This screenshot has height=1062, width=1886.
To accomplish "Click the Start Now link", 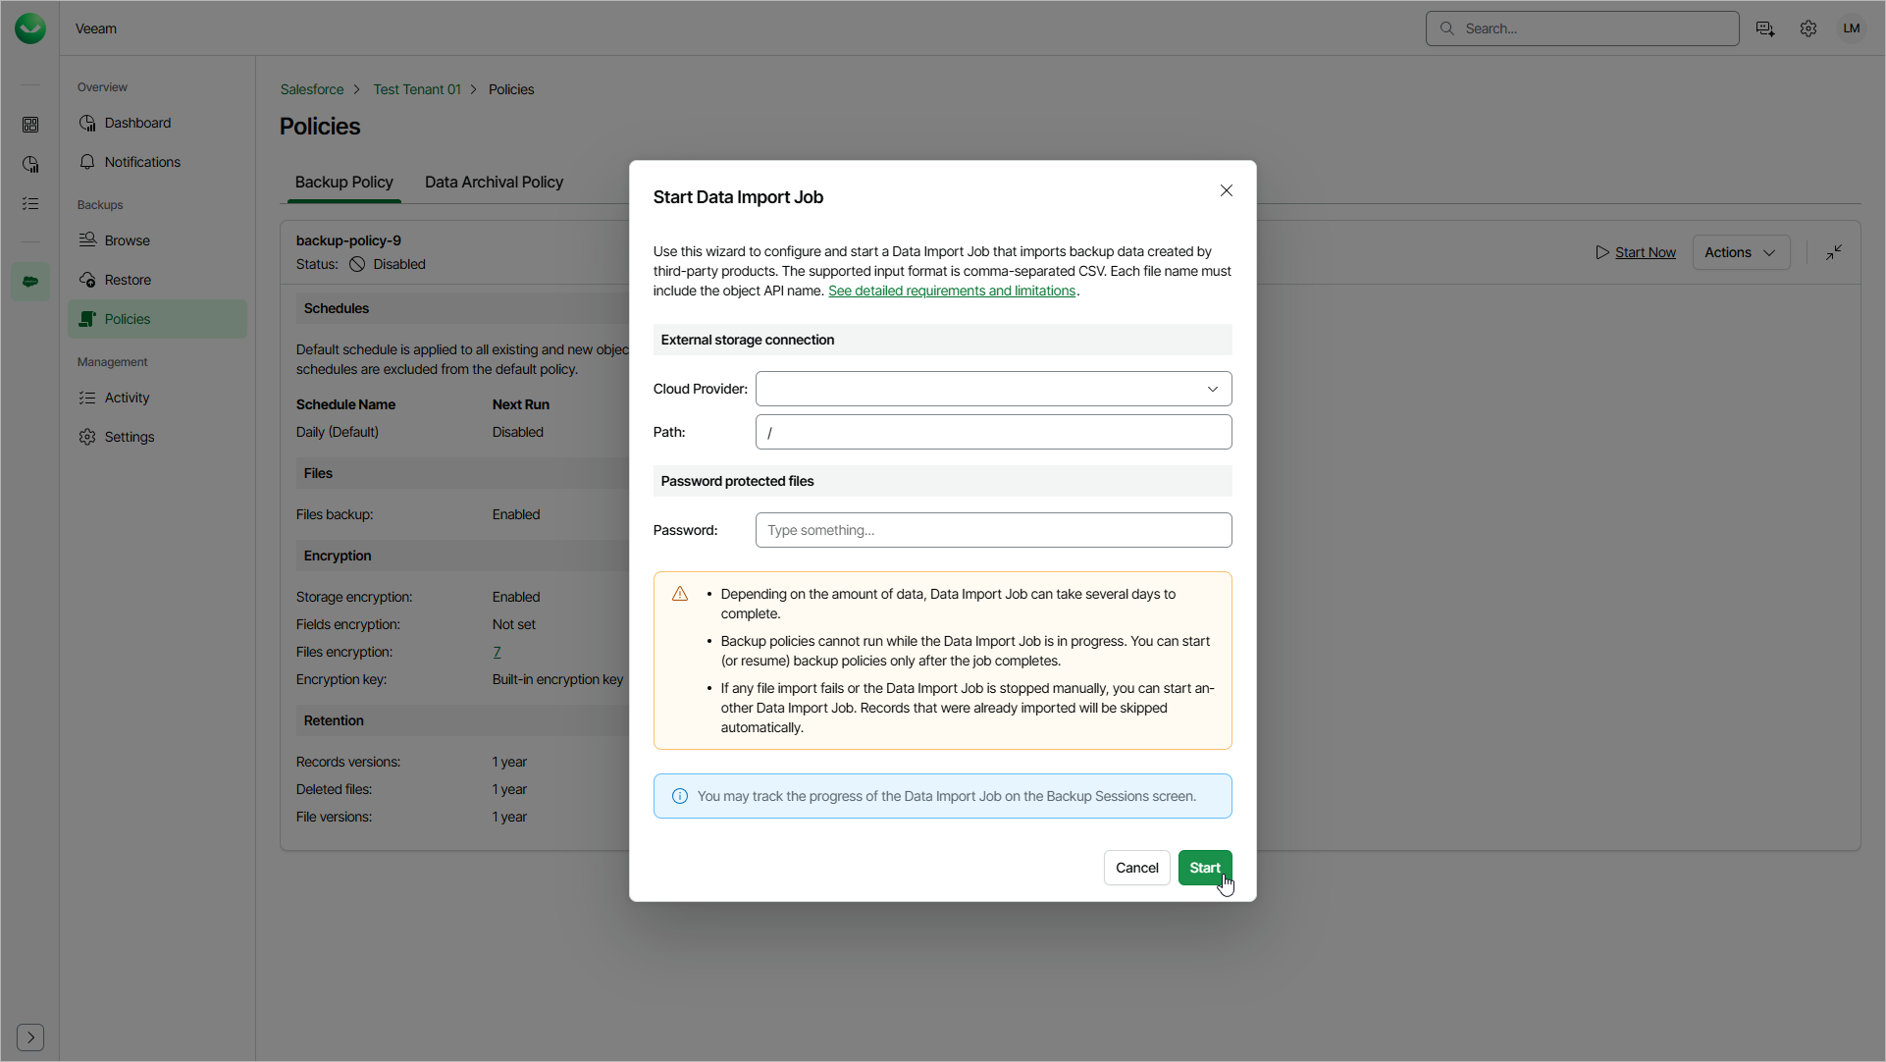I will [x=1646, y=252].
